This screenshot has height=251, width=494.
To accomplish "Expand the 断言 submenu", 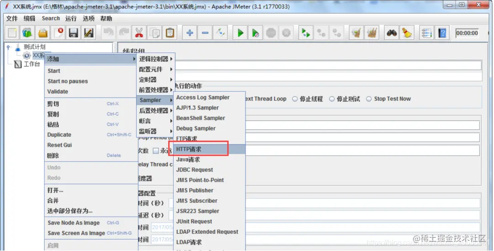I will coord(156,121).
